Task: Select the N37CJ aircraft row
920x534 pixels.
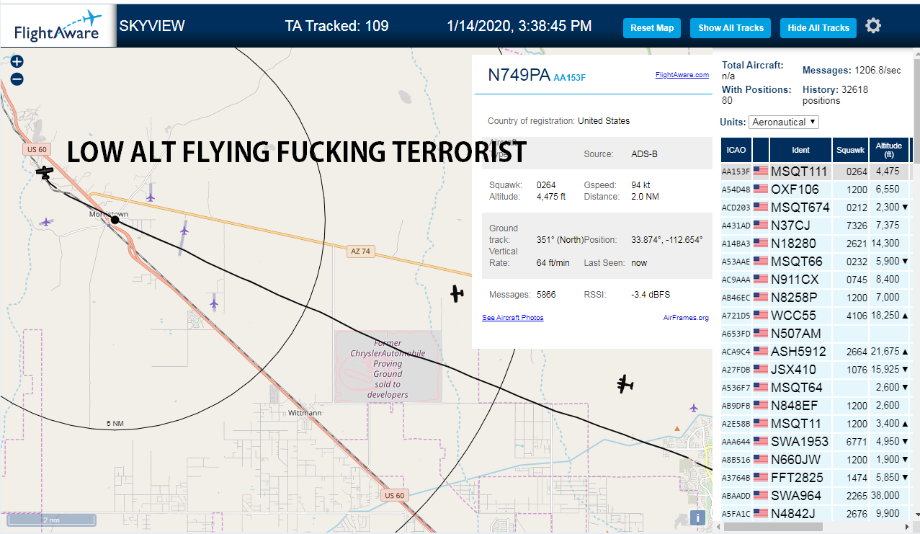Action: click(816, 226)
